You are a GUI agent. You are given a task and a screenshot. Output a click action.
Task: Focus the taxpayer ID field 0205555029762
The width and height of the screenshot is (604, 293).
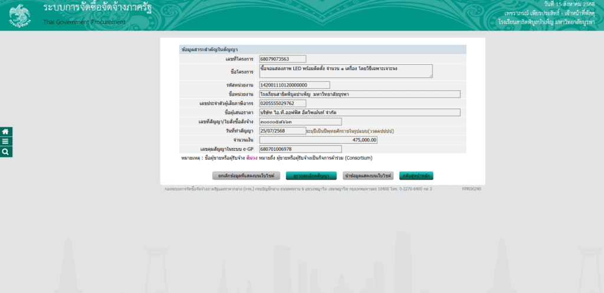283,103
